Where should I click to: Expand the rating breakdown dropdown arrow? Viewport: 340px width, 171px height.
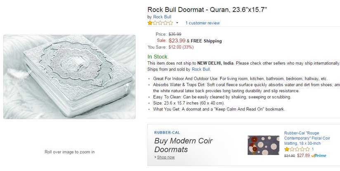[x=177, y=23]
